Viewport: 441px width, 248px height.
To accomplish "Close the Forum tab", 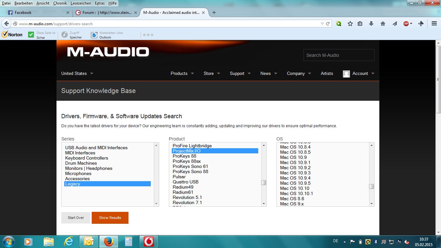I will (x=136, y=13).
